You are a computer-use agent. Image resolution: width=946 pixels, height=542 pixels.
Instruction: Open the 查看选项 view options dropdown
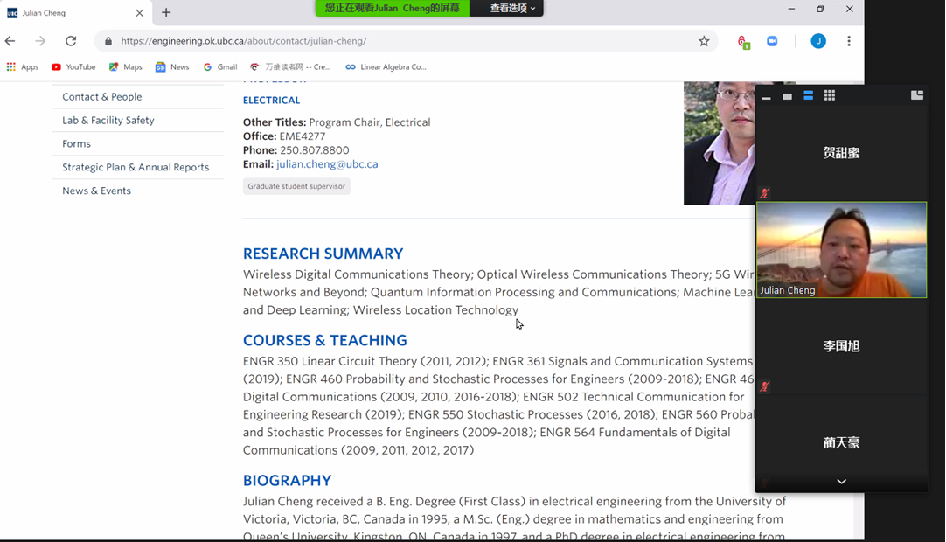click(511, 8)
